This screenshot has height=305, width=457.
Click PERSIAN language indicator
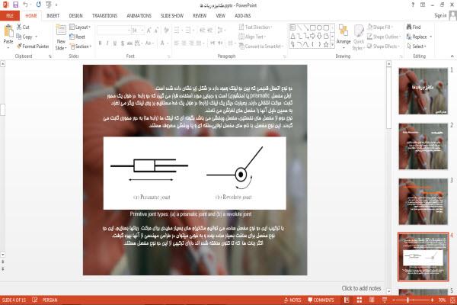click(x=50, y=300)
